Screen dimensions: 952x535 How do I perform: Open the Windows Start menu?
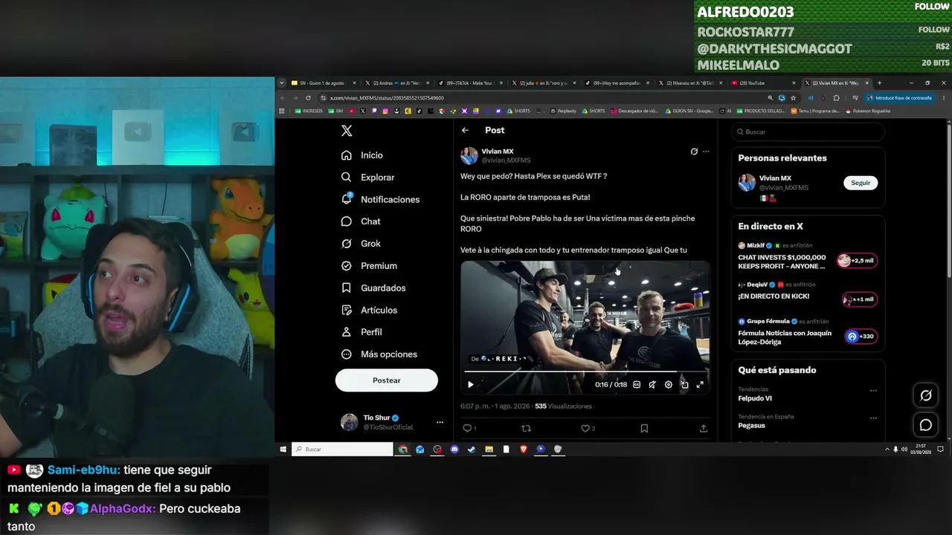[x=283, y=450]
